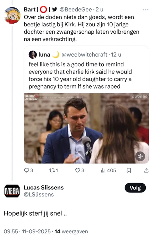The image size is (153, 236).
Task: Follow Lucas Slissens with the Volg button
Action: coord(135,188)
